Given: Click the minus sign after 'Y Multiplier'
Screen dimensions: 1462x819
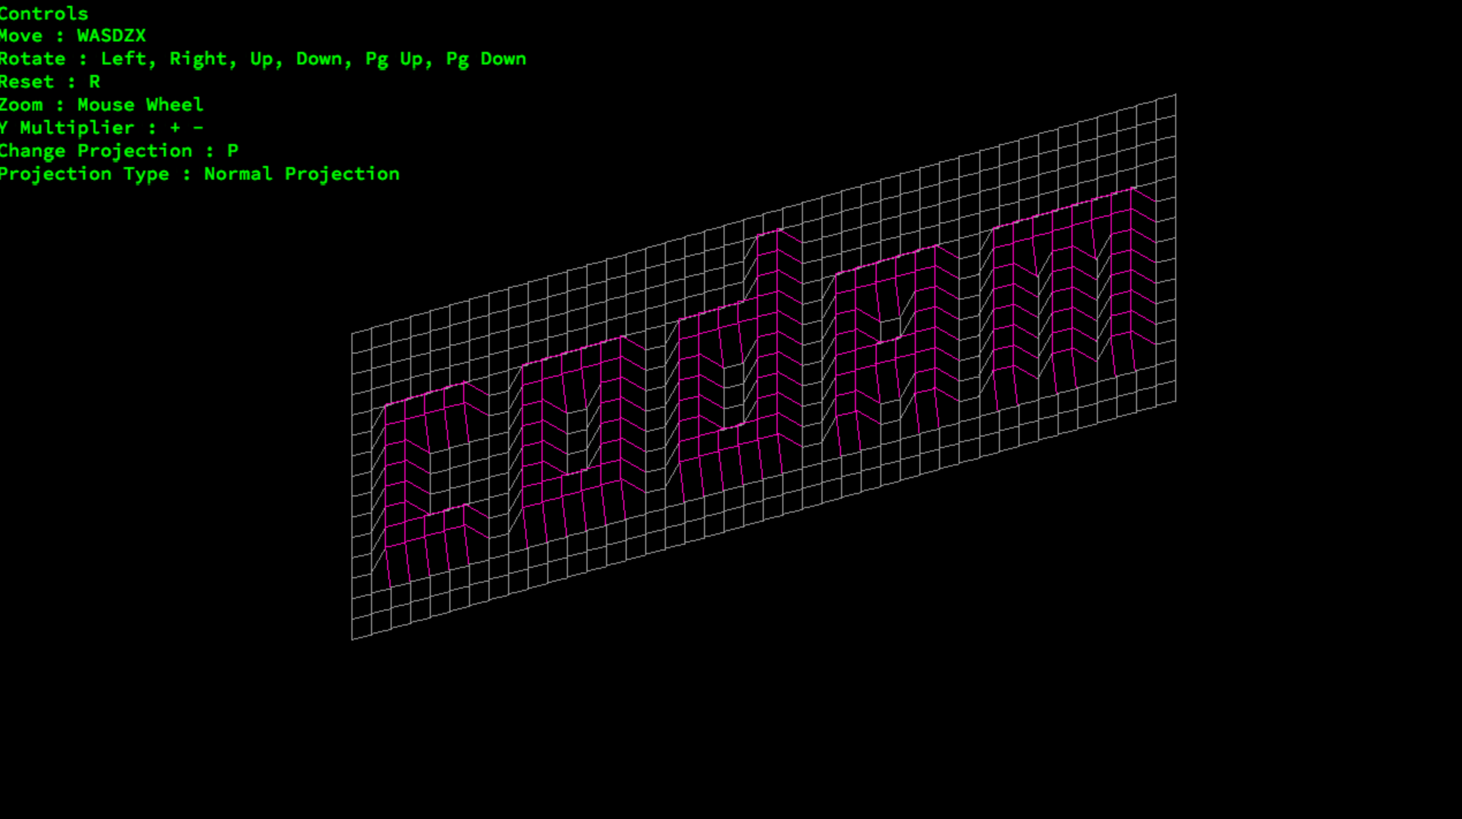Looking at the screenshot, I should [198, 128].
